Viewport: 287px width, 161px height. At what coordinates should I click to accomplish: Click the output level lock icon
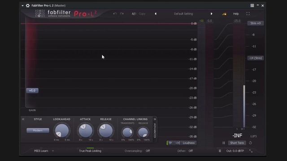224,14
